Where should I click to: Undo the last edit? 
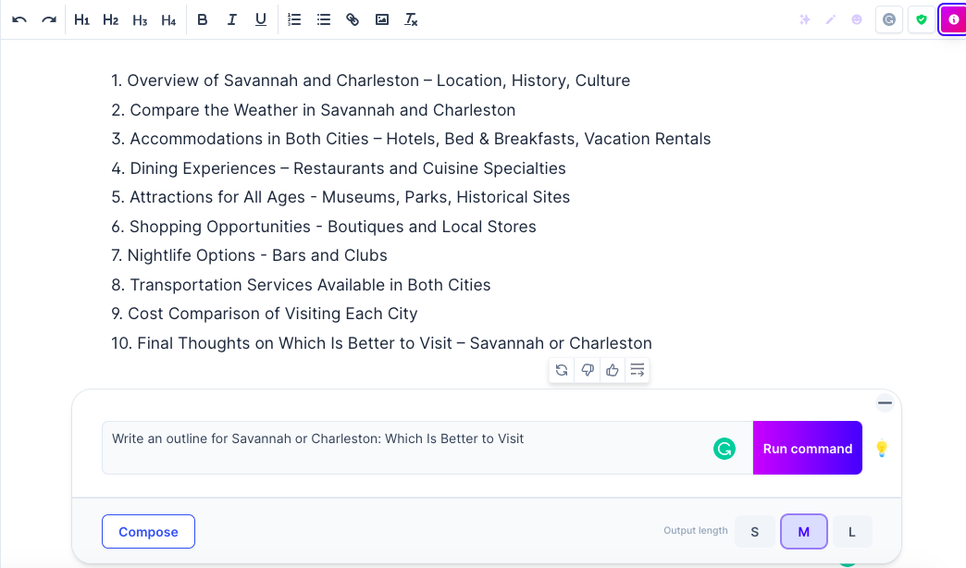pyautogui.click(x=19, y=19)
